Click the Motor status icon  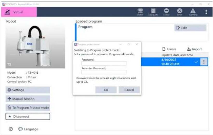[x=140, y=12]
